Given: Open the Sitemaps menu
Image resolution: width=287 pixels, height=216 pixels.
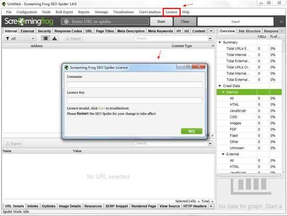Looking at the screenshot, I should (101, 12).
